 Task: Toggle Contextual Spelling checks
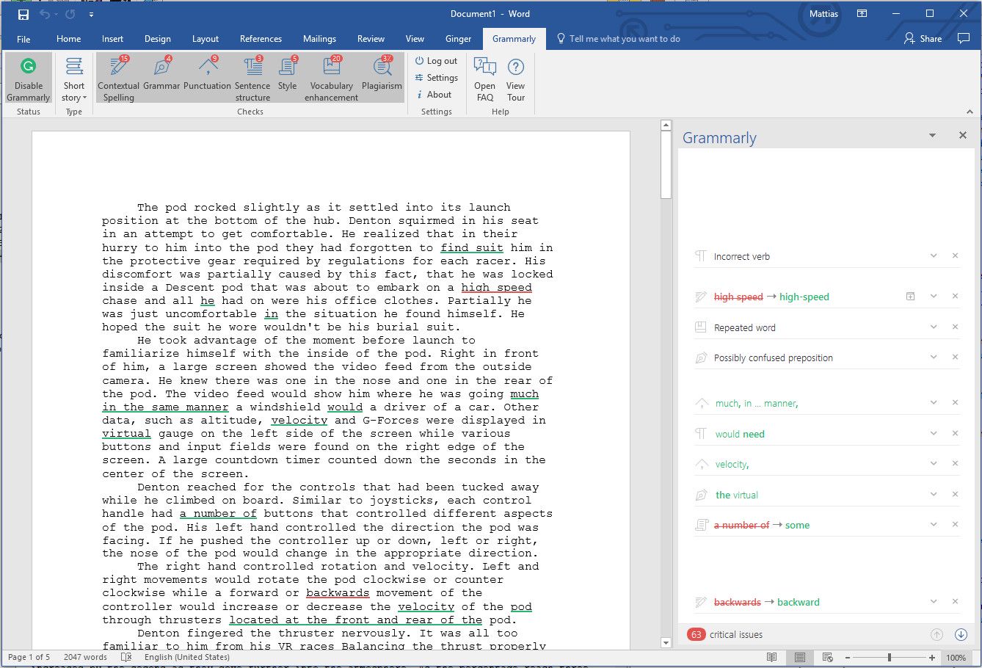pyautogui.click(x=118, y=79)
